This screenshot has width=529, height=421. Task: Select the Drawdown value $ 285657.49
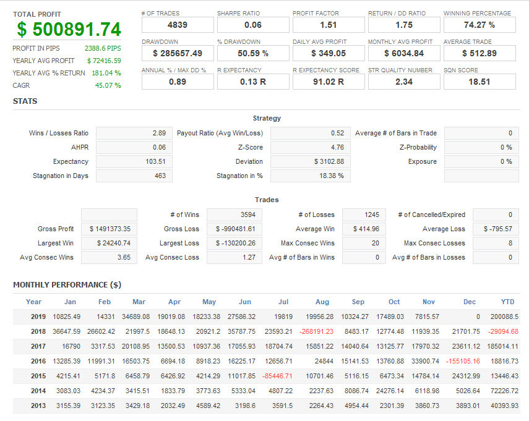(178, 53)
